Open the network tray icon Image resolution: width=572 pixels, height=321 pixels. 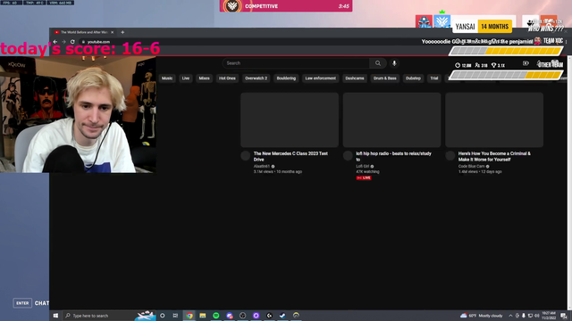coord(530,316)
